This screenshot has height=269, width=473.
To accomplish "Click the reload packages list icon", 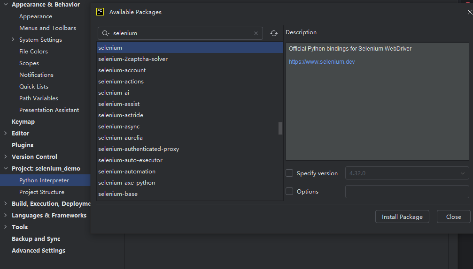I will (x=273, y=33).
